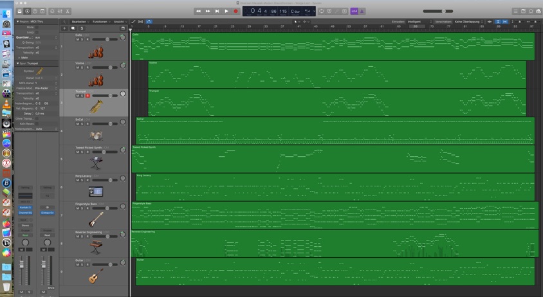The width and height of the screenshot is (543, 297).
Task: Adjust the Cello track volume slider
Action: 105,39
